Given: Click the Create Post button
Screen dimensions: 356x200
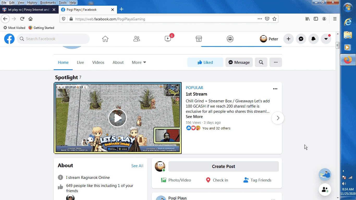Looking at the screenshot, I should [224, 166].
